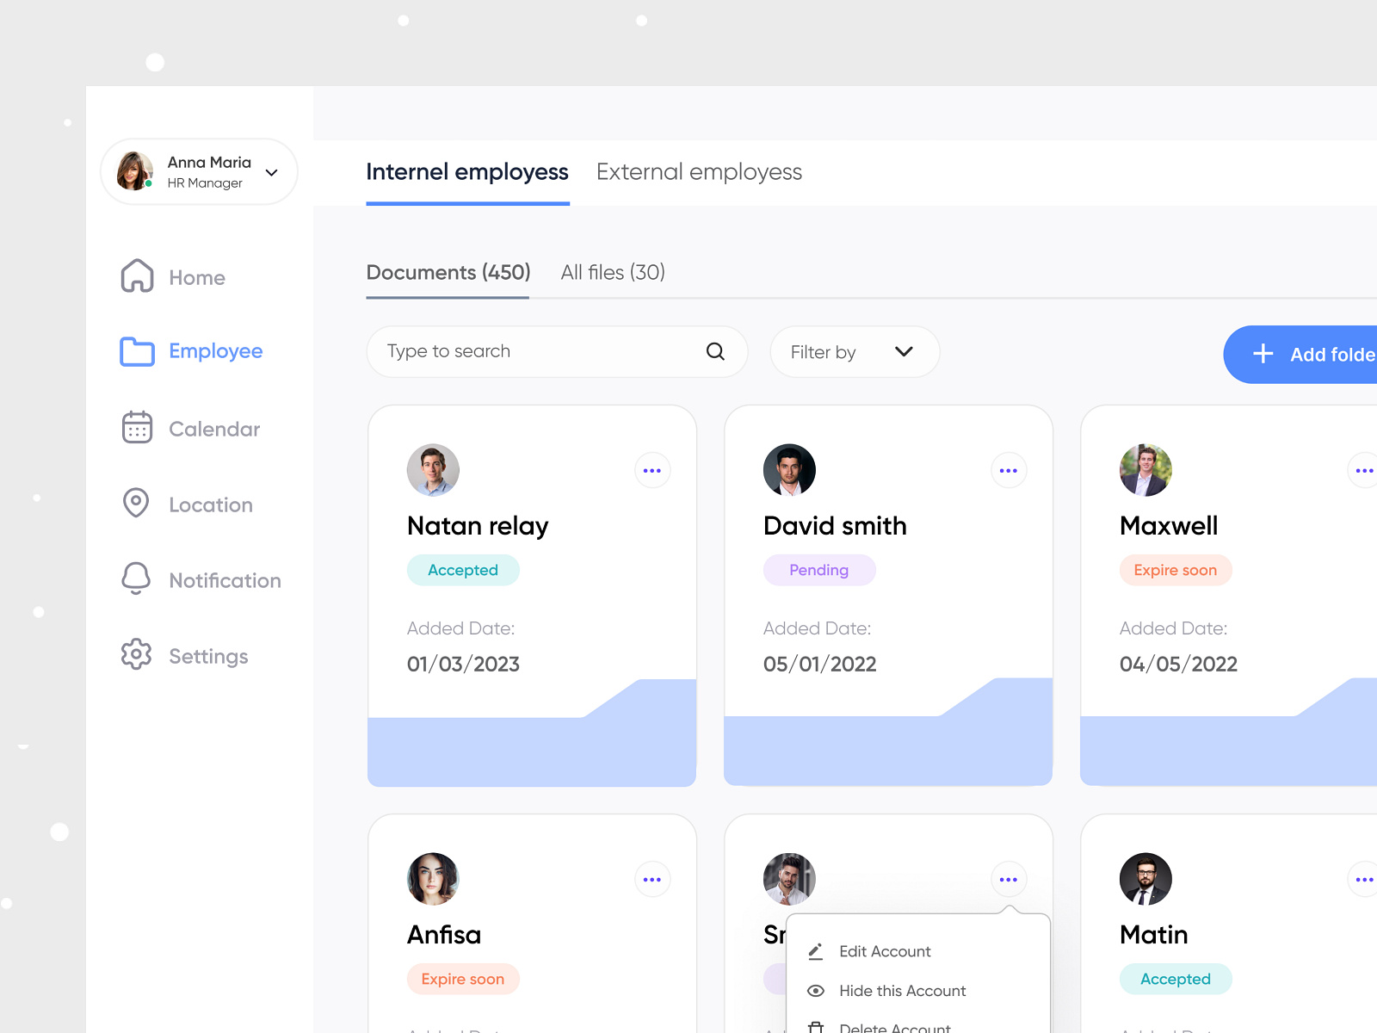Select Hide this Account option
Image resolution: width=1377 pixels, height=1033 pixels.
click(903, 991)
